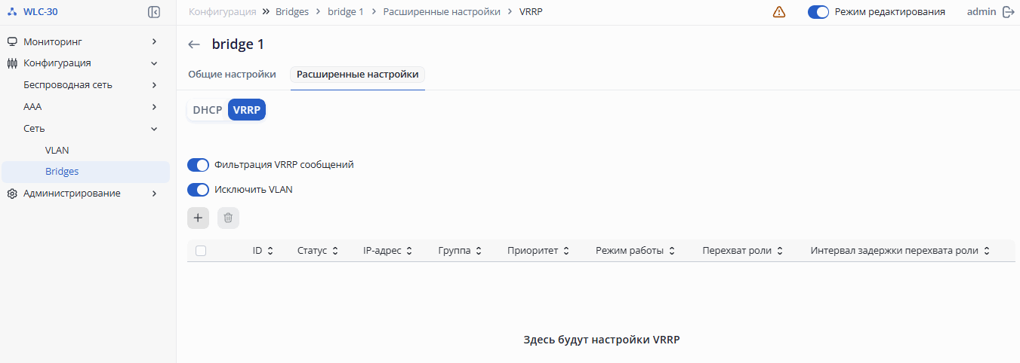Collapse the sidebar panel icon
This screenshot has width=1020, height=363.
(x=154, y=12)
